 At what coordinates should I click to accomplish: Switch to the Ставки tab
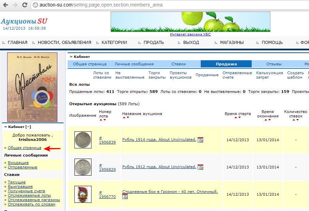(178, 64)
